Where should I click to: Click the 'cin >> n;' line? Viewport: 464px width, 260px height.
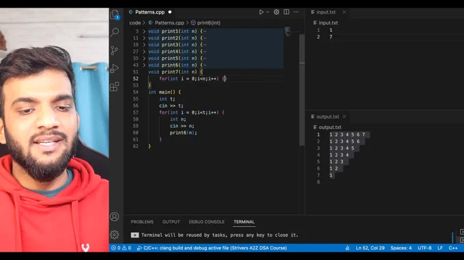(182, 126)
